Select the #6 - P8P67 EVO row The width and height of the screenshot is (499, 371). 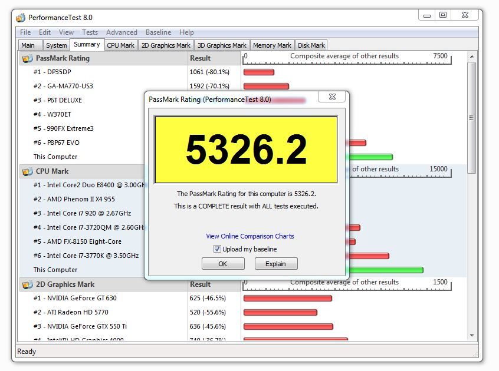point(56,143)
